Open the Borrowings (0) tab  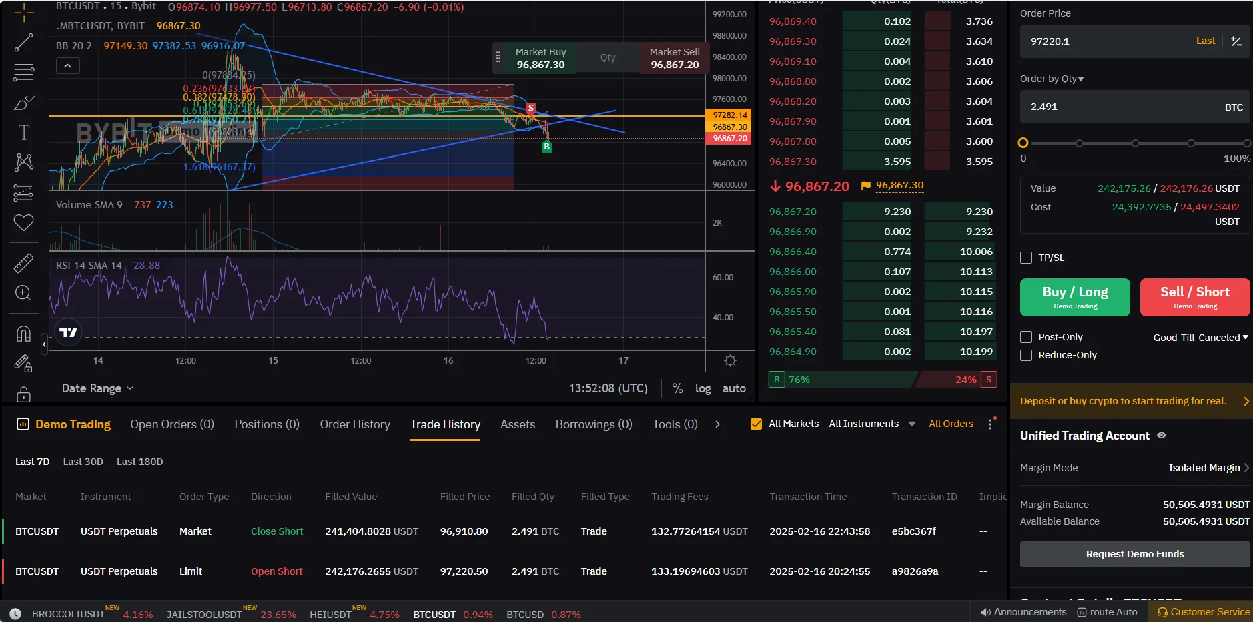point(594,424)
